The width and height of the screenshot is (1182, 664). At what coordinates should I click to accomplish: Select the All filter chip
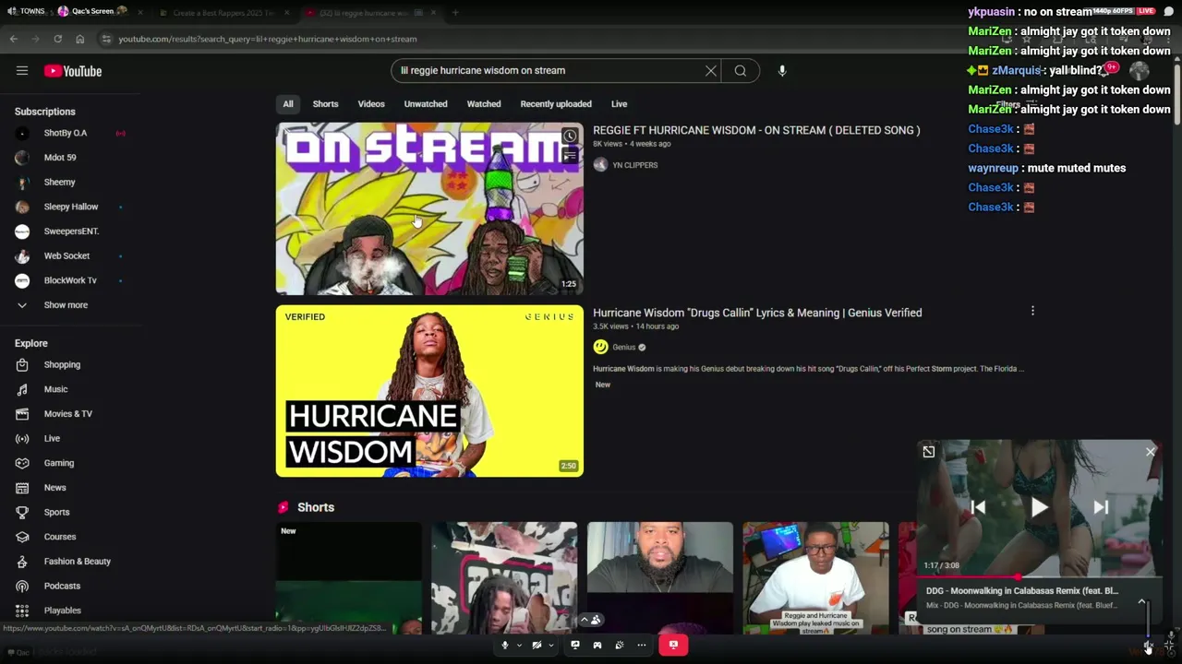(288, 104)
